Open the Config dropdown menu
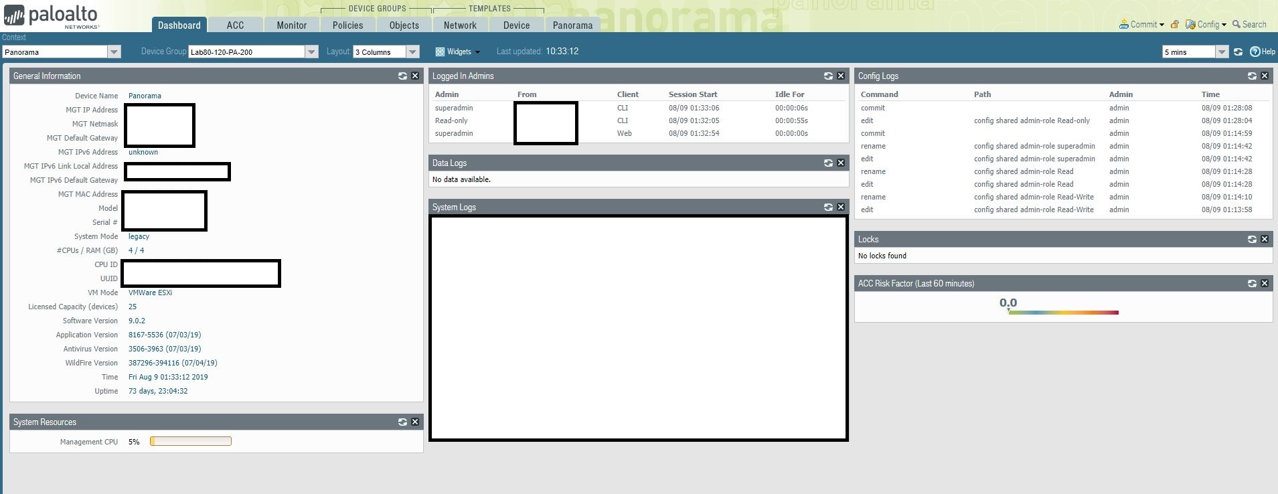The height and width of the screenshot is (494, 1278). 1206,25
